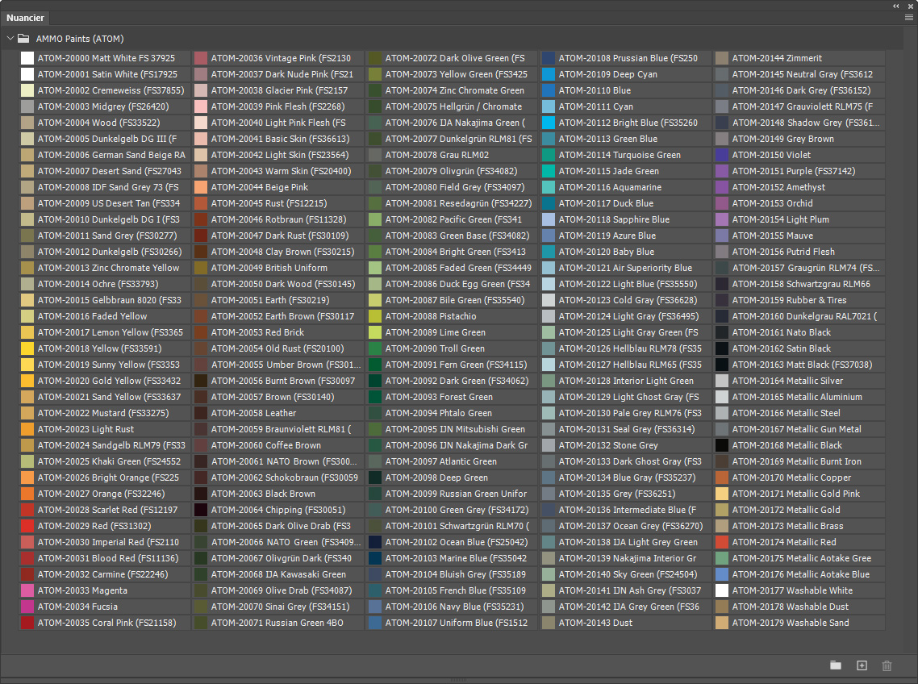Select ATOM-20060 Coffee Brown swatch
This screenshot has height=684, width=918.
201,445
